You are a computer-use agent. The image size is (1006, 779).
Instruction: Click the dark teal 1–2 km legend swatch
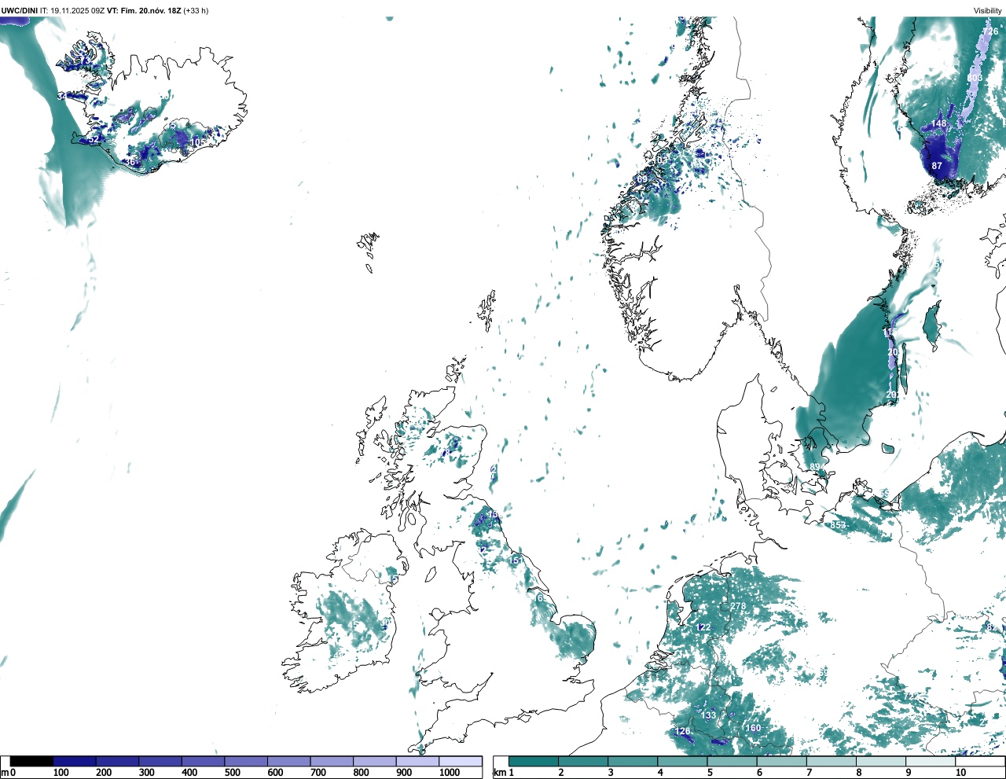(x=534, y=761)
